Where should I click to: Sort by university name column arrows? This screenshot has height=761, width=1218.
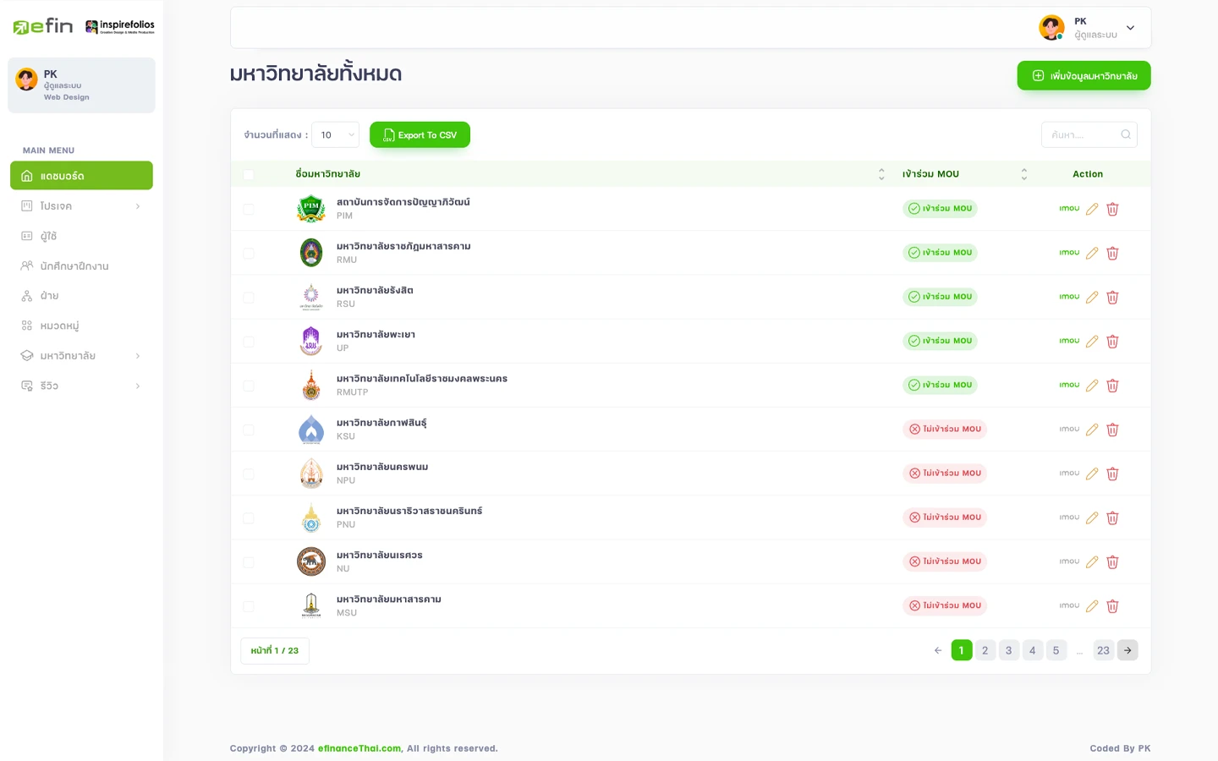[881, 174]
